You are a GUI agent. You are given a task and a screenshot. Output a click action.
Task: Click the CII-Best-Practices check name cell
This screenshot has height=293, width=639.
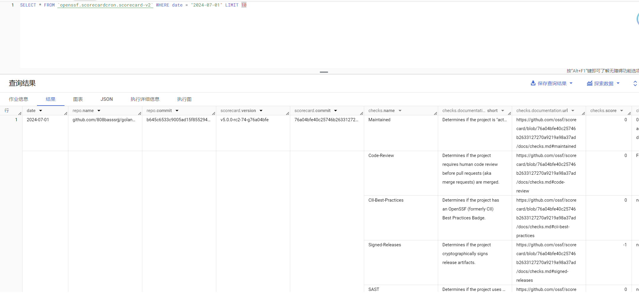[x=386, y=200]
